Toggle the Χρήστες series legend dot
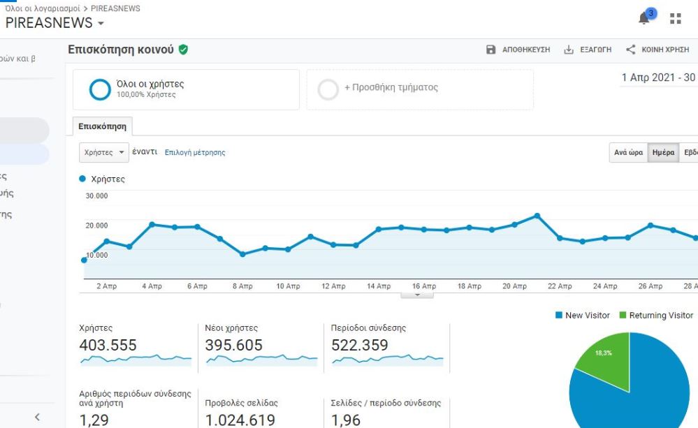698x428 pixels. (x=83, y=179)
